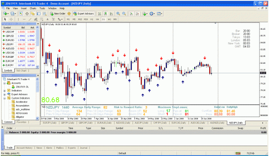The height and width of the screenshot is (156, 269).
Task: Select the arrow cursor tool
Action: (5, 19)
